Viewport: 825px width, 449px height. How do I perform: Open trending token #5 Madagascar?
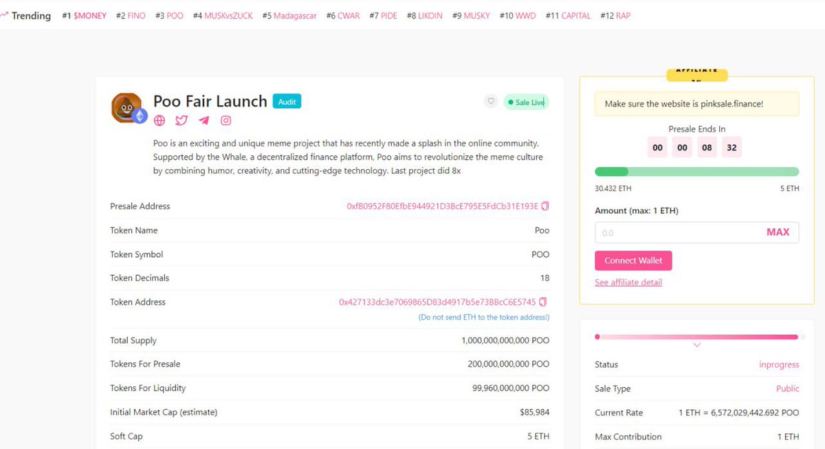[x=289, y=15]
